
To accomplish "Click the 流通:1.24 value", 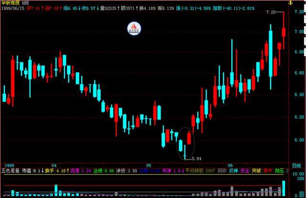I will (x=81, y=171).
